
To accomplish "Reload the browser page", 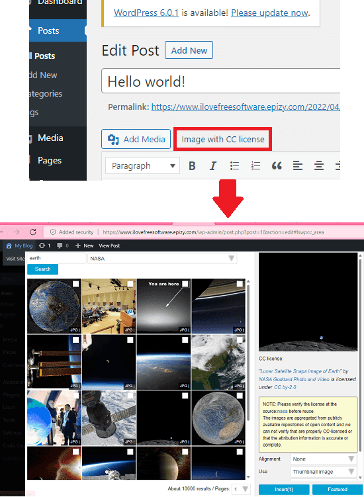I will point(32,232).
